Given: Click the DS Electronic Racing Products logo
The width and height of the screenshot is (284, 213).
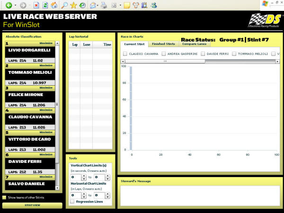Looking at the screenshot, I should click(x=265, y=20).
